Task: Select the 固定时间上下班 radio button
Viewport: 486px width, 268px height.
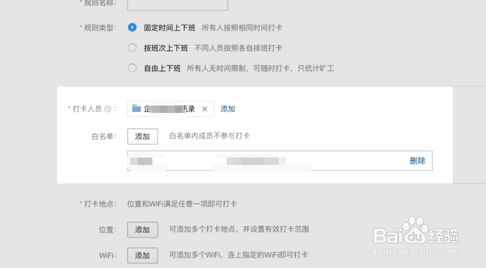Action: click(132, 28)
